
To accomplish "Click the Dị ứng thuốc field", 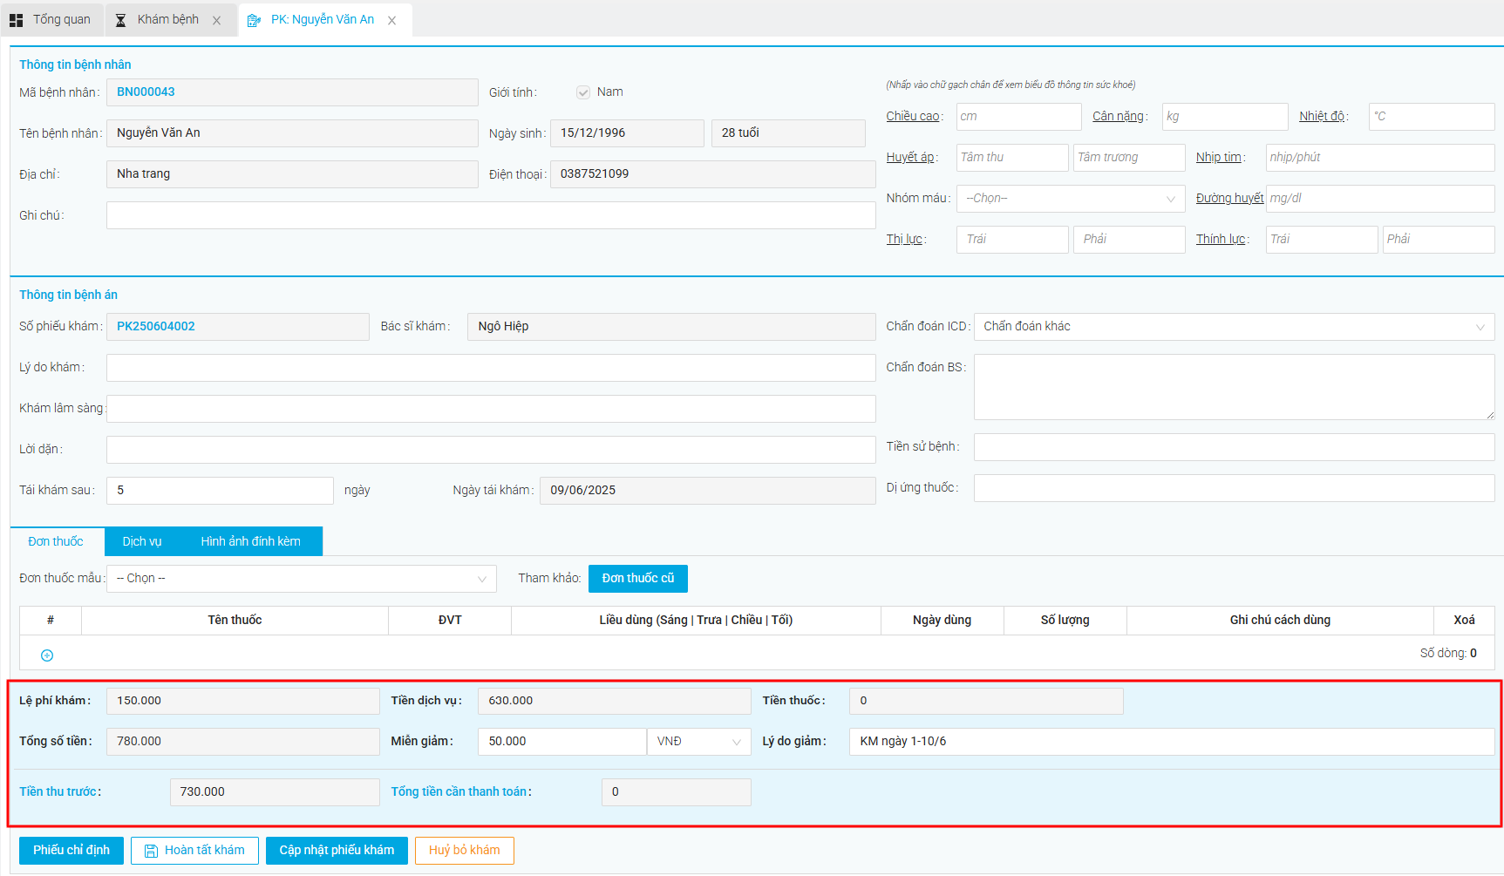I will tap(1234, 488).
